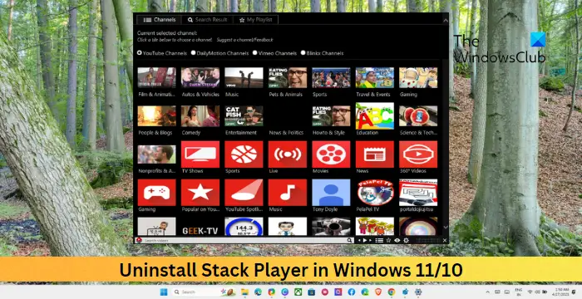
Task: Open the YouTube Spotlight tile
Action: [244, 193]
